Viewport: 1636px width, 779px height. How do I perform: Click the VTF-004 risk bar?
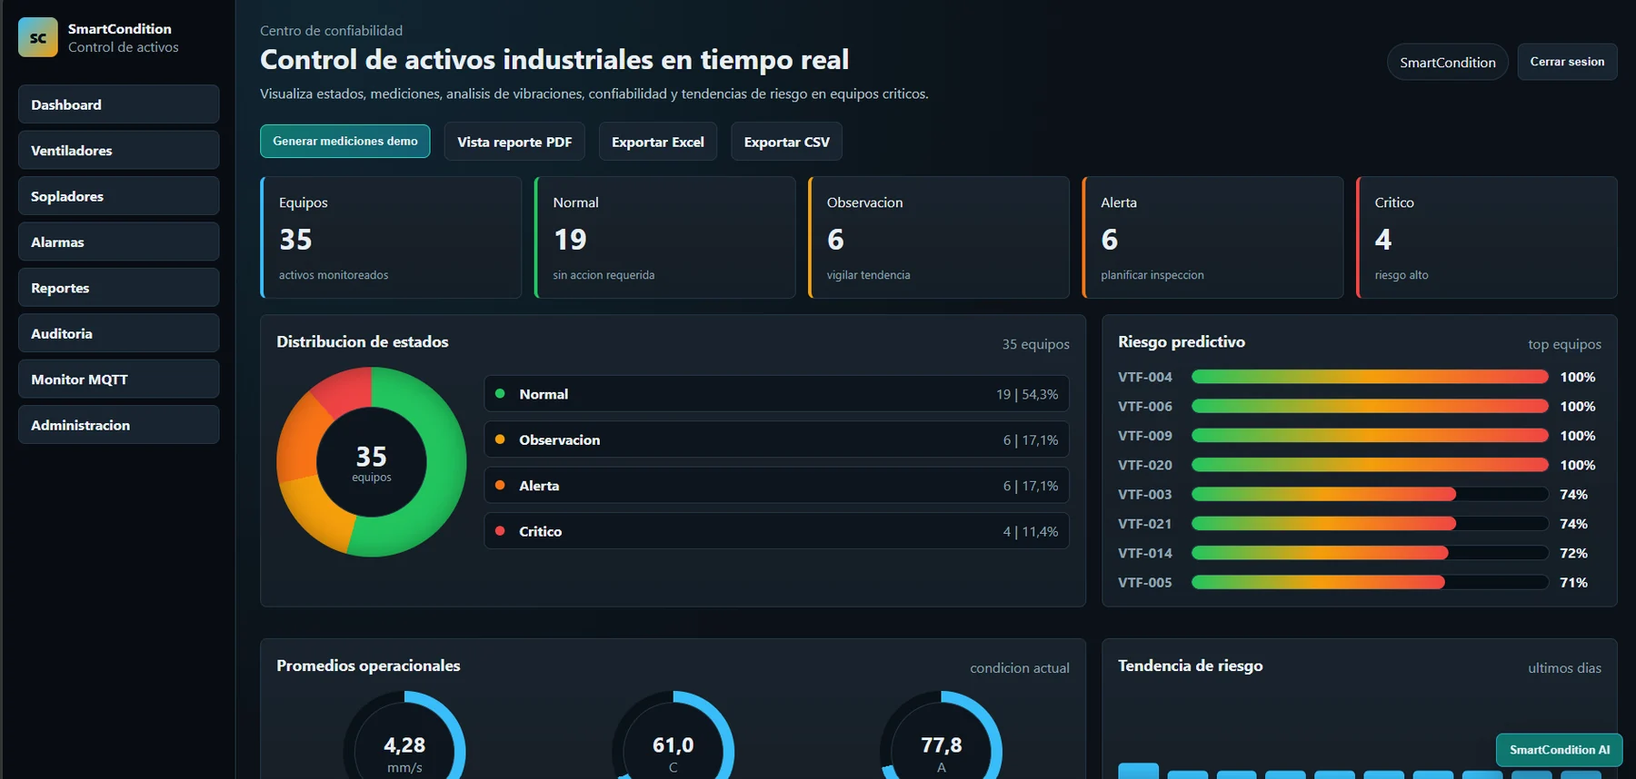click(x=1370, y=377)
